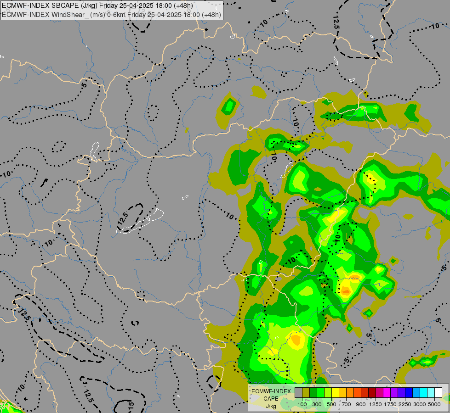Viewport: 450px width, 413px height.
Task: Select the gray swatch in the CAPE legend
Action: pos(298,393)
